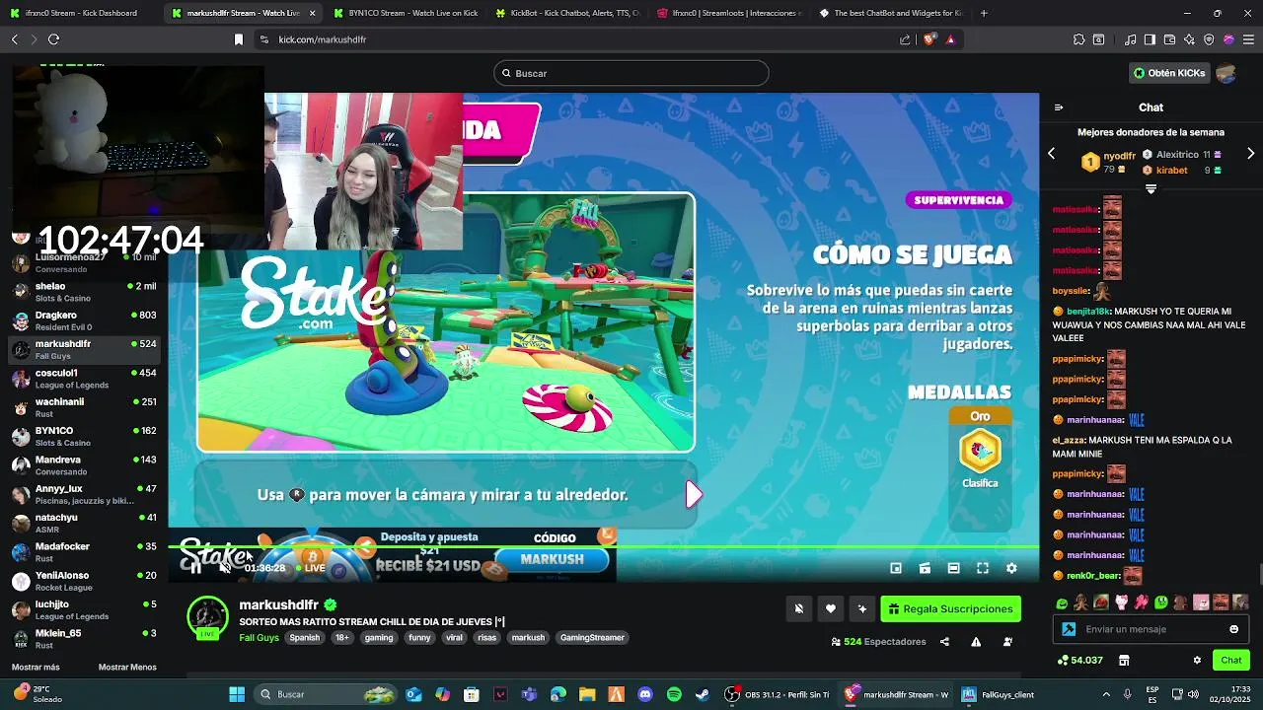This screenshot has width=1263, height=710.
Task: Select the GamingStreamer tag
Action: click(x=592, y=638)
